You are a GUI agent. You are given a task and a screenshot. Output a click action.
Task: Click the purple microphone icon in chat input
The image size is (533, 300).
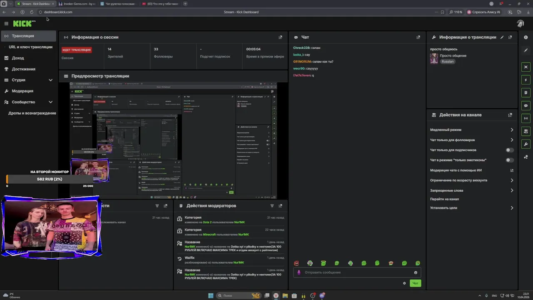tap(299, 272)
